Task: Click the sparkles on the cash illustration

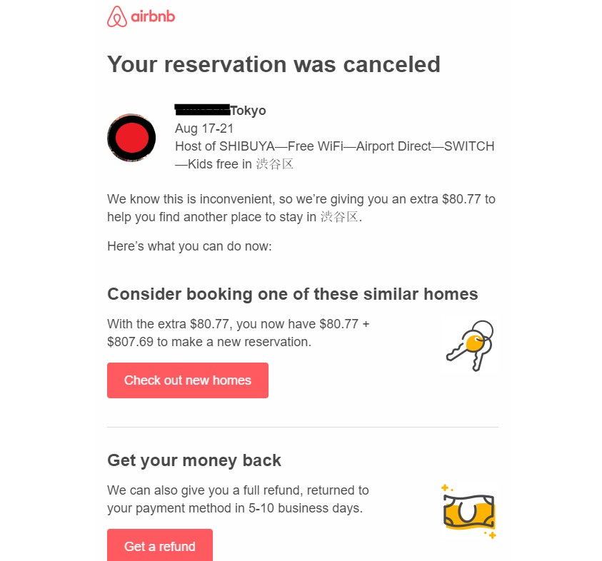Action: [x=444, y=489]
